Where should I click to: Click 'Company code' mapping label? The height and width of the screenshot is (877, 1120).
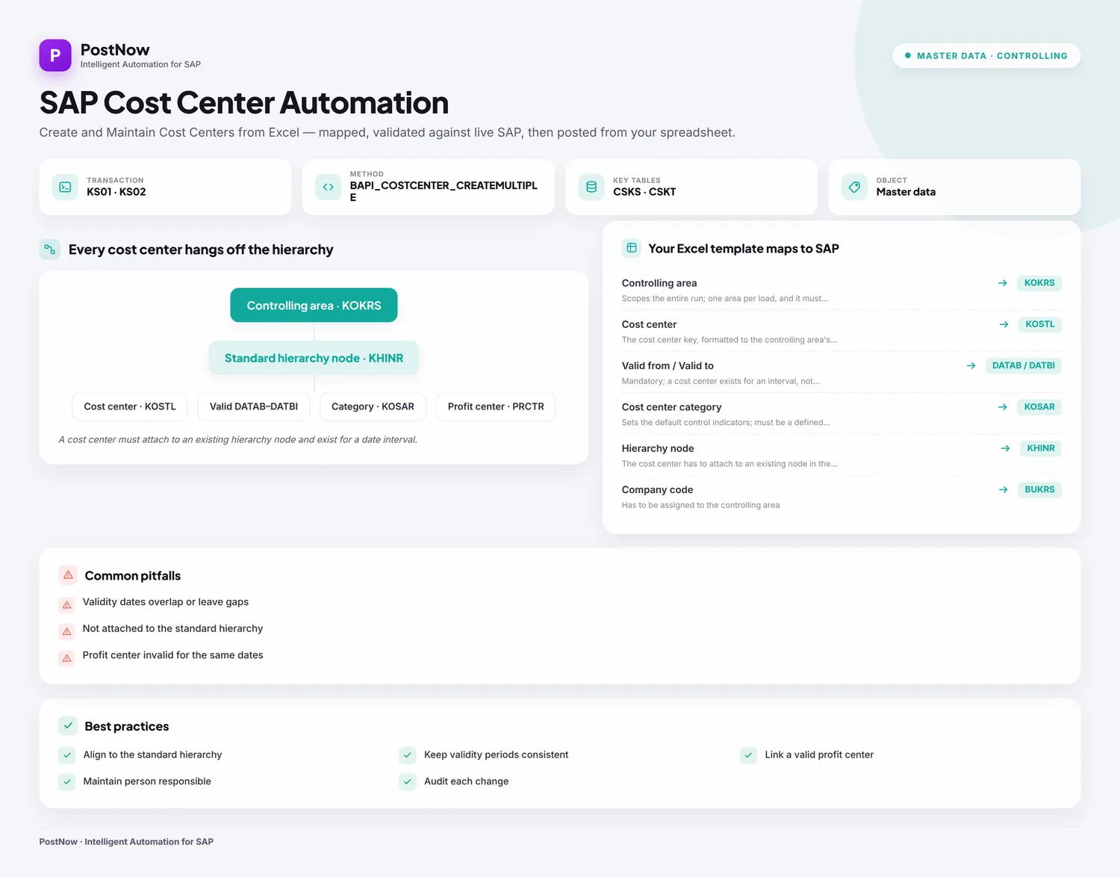click(657, 490)
